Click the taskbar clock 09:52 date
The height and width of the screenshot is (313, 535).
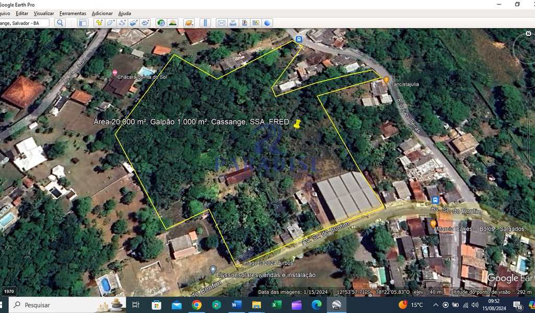494,305
